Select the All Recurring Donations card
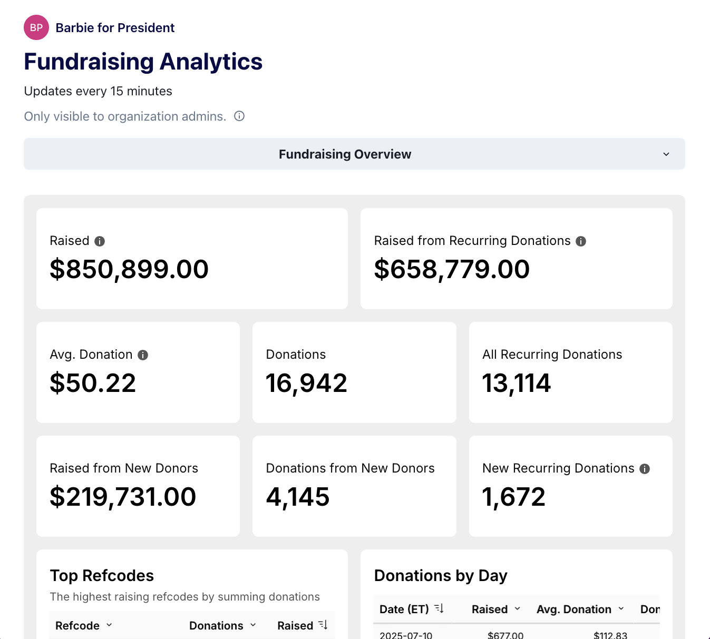Image resolution: width=710 pixels, height=639 pixels. pos(570,372)
